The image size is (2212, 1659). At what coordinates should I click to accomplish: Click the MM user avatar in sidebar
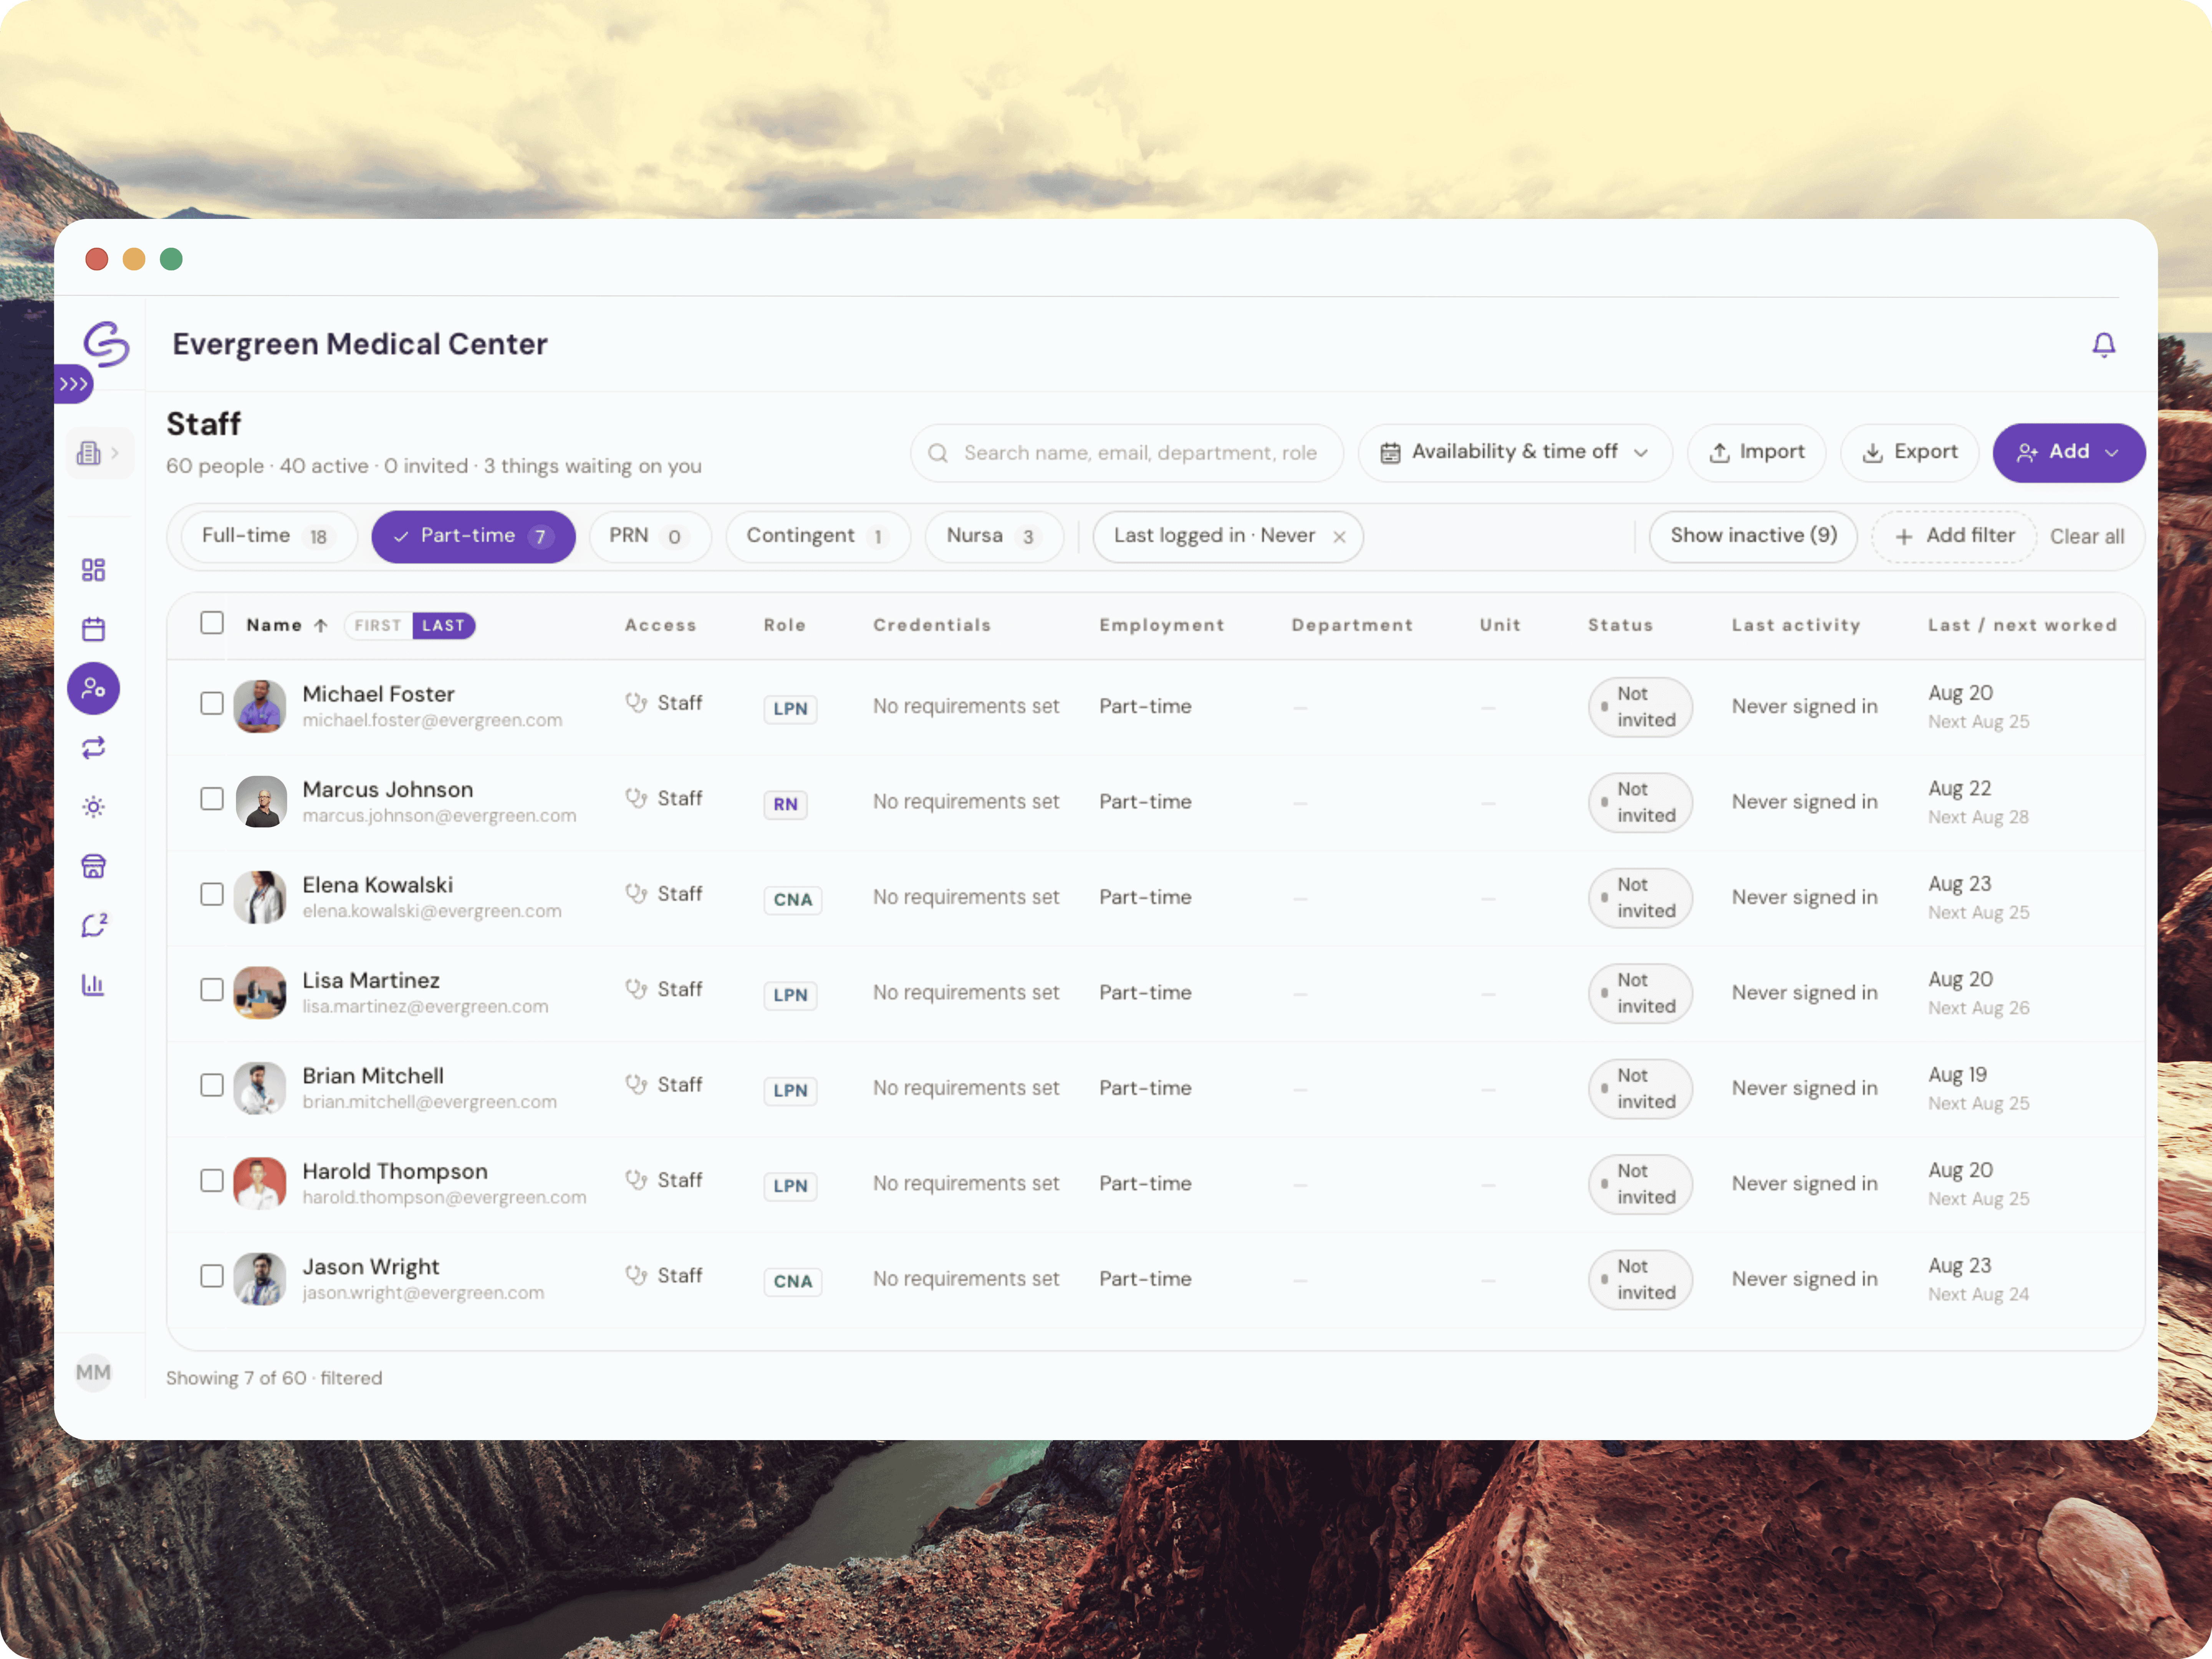point(93,1372)
